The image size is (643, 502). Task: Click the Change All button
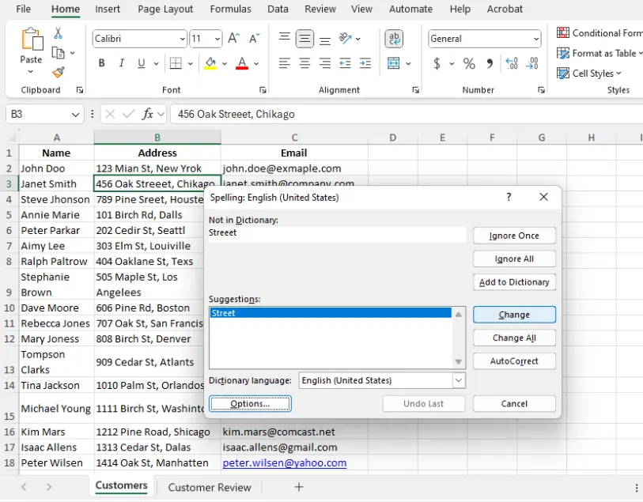pos(514,338)
